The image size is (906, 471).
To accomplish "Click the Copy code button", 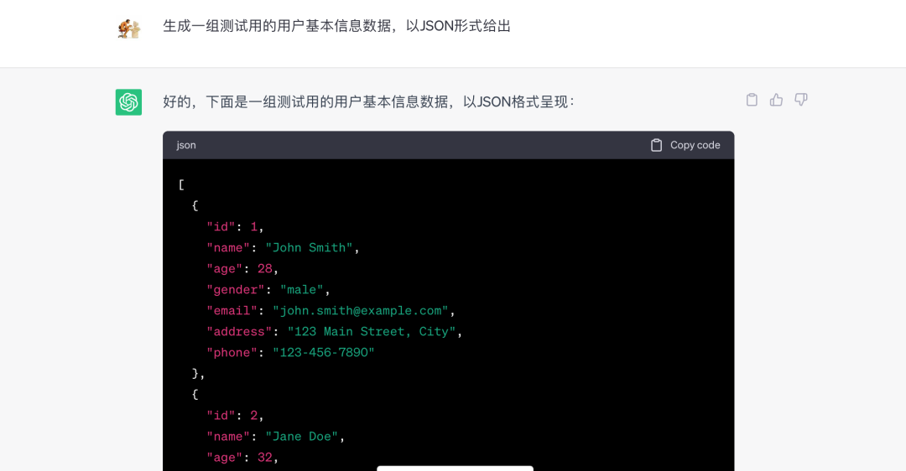I will [x=685, y=145].
